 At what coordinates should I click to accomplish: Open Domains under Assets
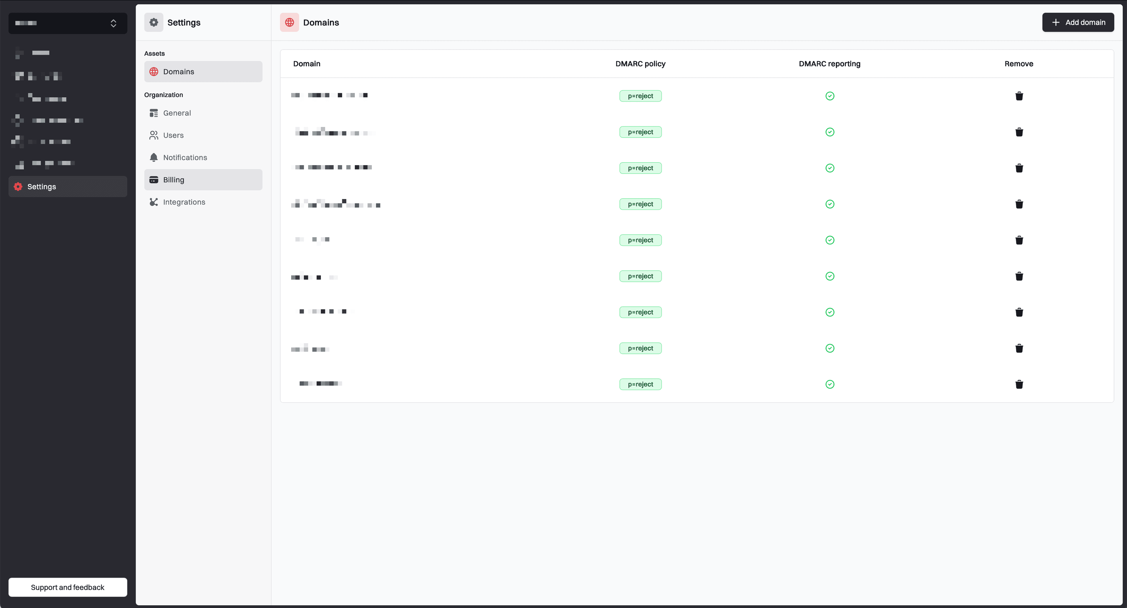pyautogui.click(x=203, y=72)
